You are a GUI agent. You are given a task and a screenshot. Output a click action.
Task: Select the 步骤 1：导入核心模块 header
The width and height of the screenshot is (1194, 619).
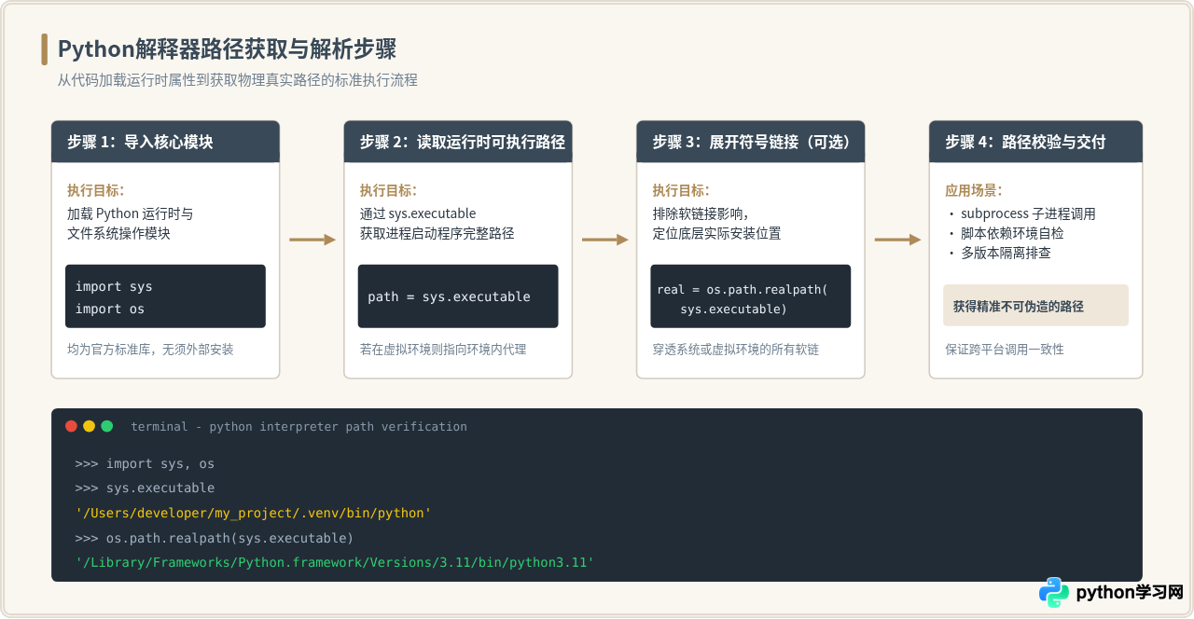click(x=165, y=142)
